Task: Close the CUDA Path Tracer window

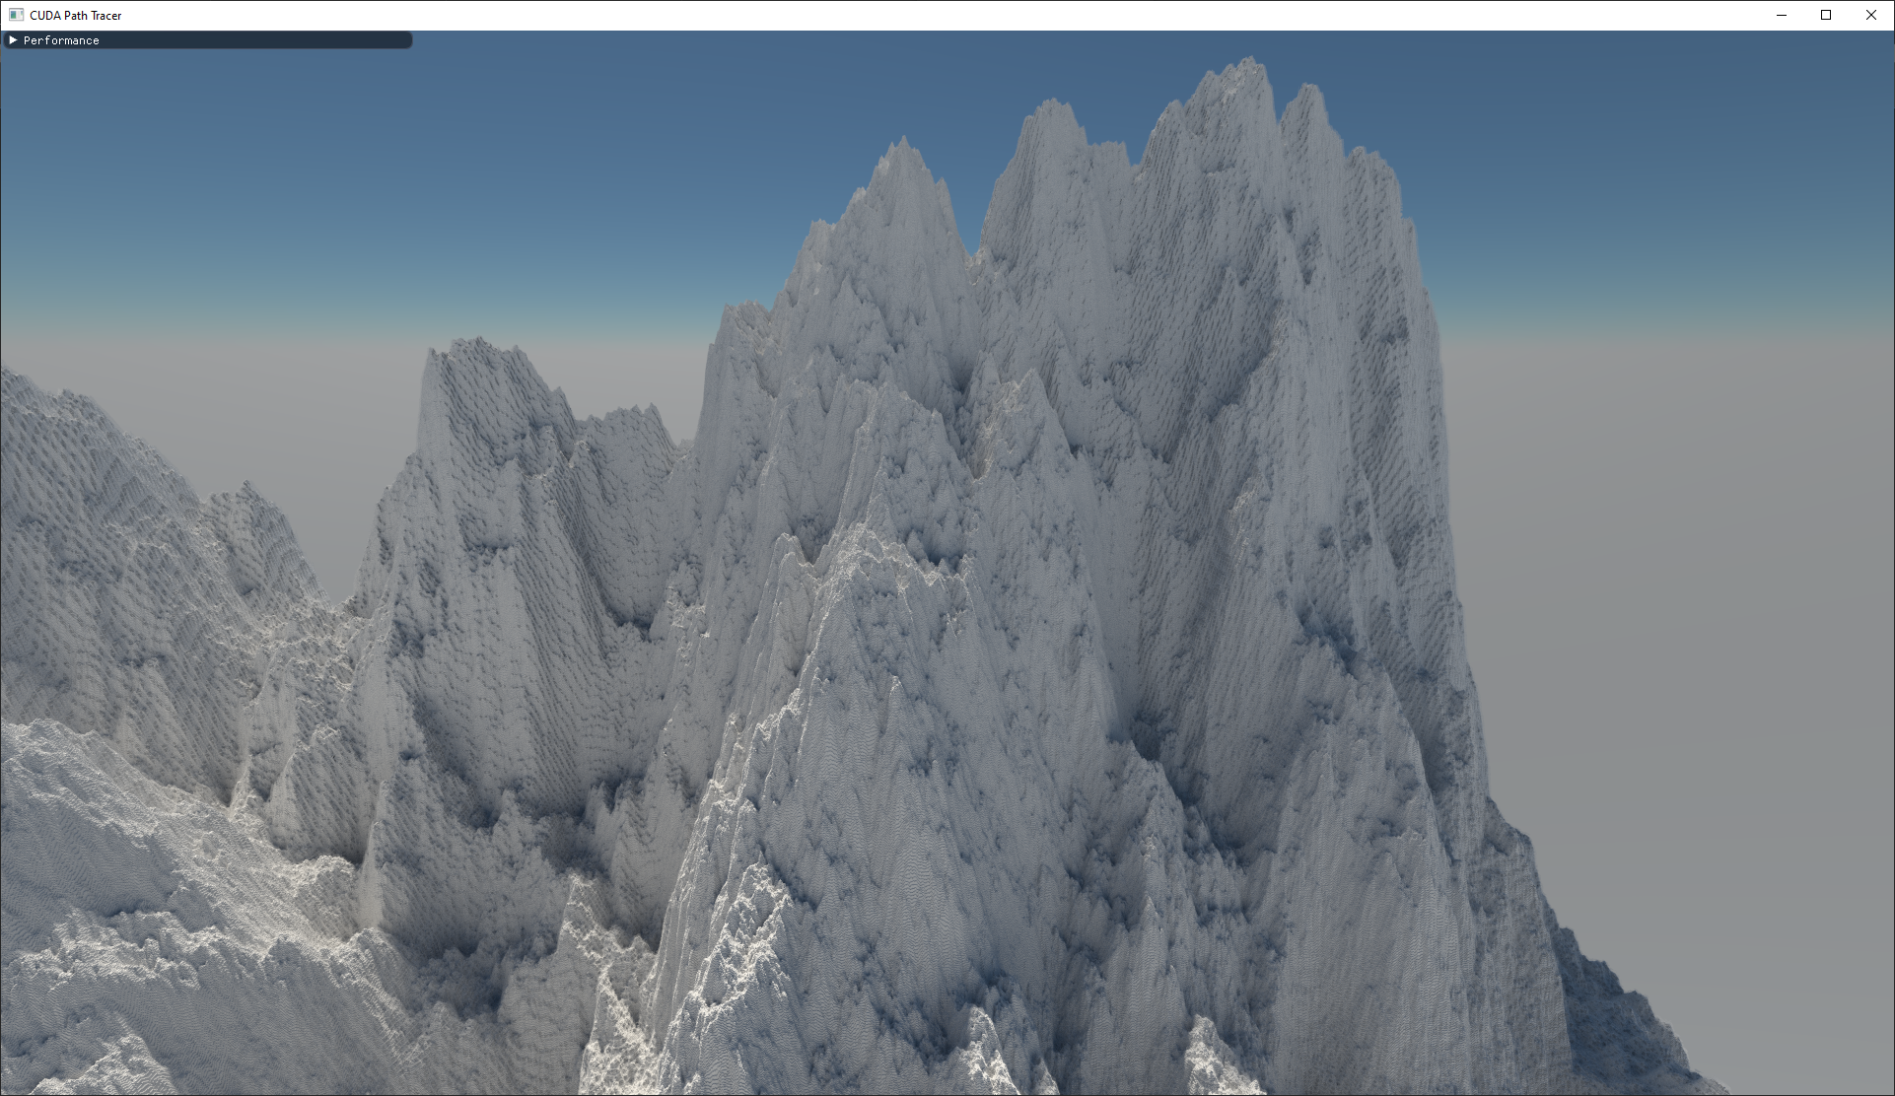Action: click(x=1871, y=15)
